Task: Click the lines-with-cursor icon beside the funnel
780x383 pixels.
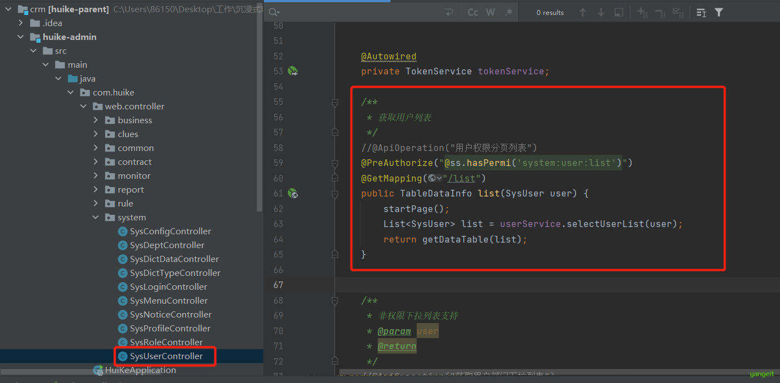Action: (x=701, y=12)
